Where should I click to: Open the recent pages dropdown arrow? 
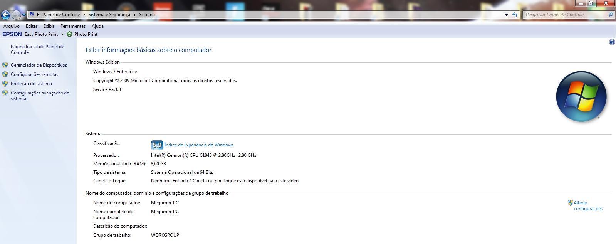click(x=24, y=15)
